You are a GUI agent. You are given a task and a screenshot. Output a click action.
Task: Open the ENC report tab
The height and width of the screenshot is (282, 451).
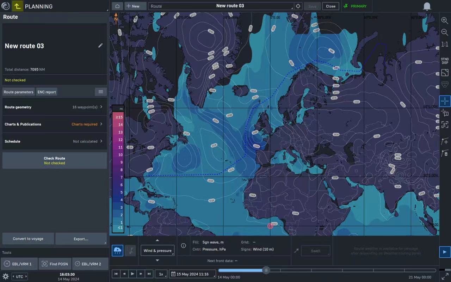pos(47,92)
